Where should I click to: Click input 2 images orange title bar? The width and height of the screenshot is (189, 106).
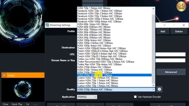pyautogui.click(x=23, y=75)
